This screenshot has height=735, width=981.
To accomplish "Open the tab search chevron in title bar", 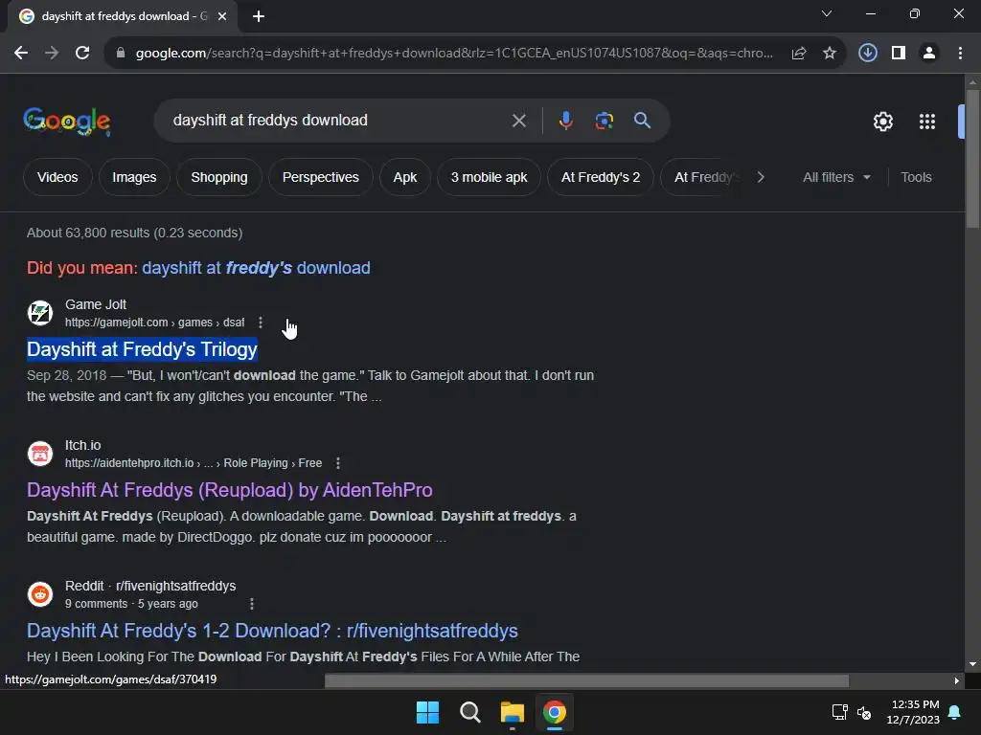I will pyautogui.click(x=827, y=13).
